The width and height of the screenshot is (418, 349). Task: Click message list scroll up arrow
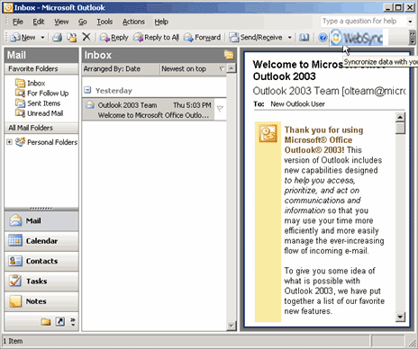231,68
